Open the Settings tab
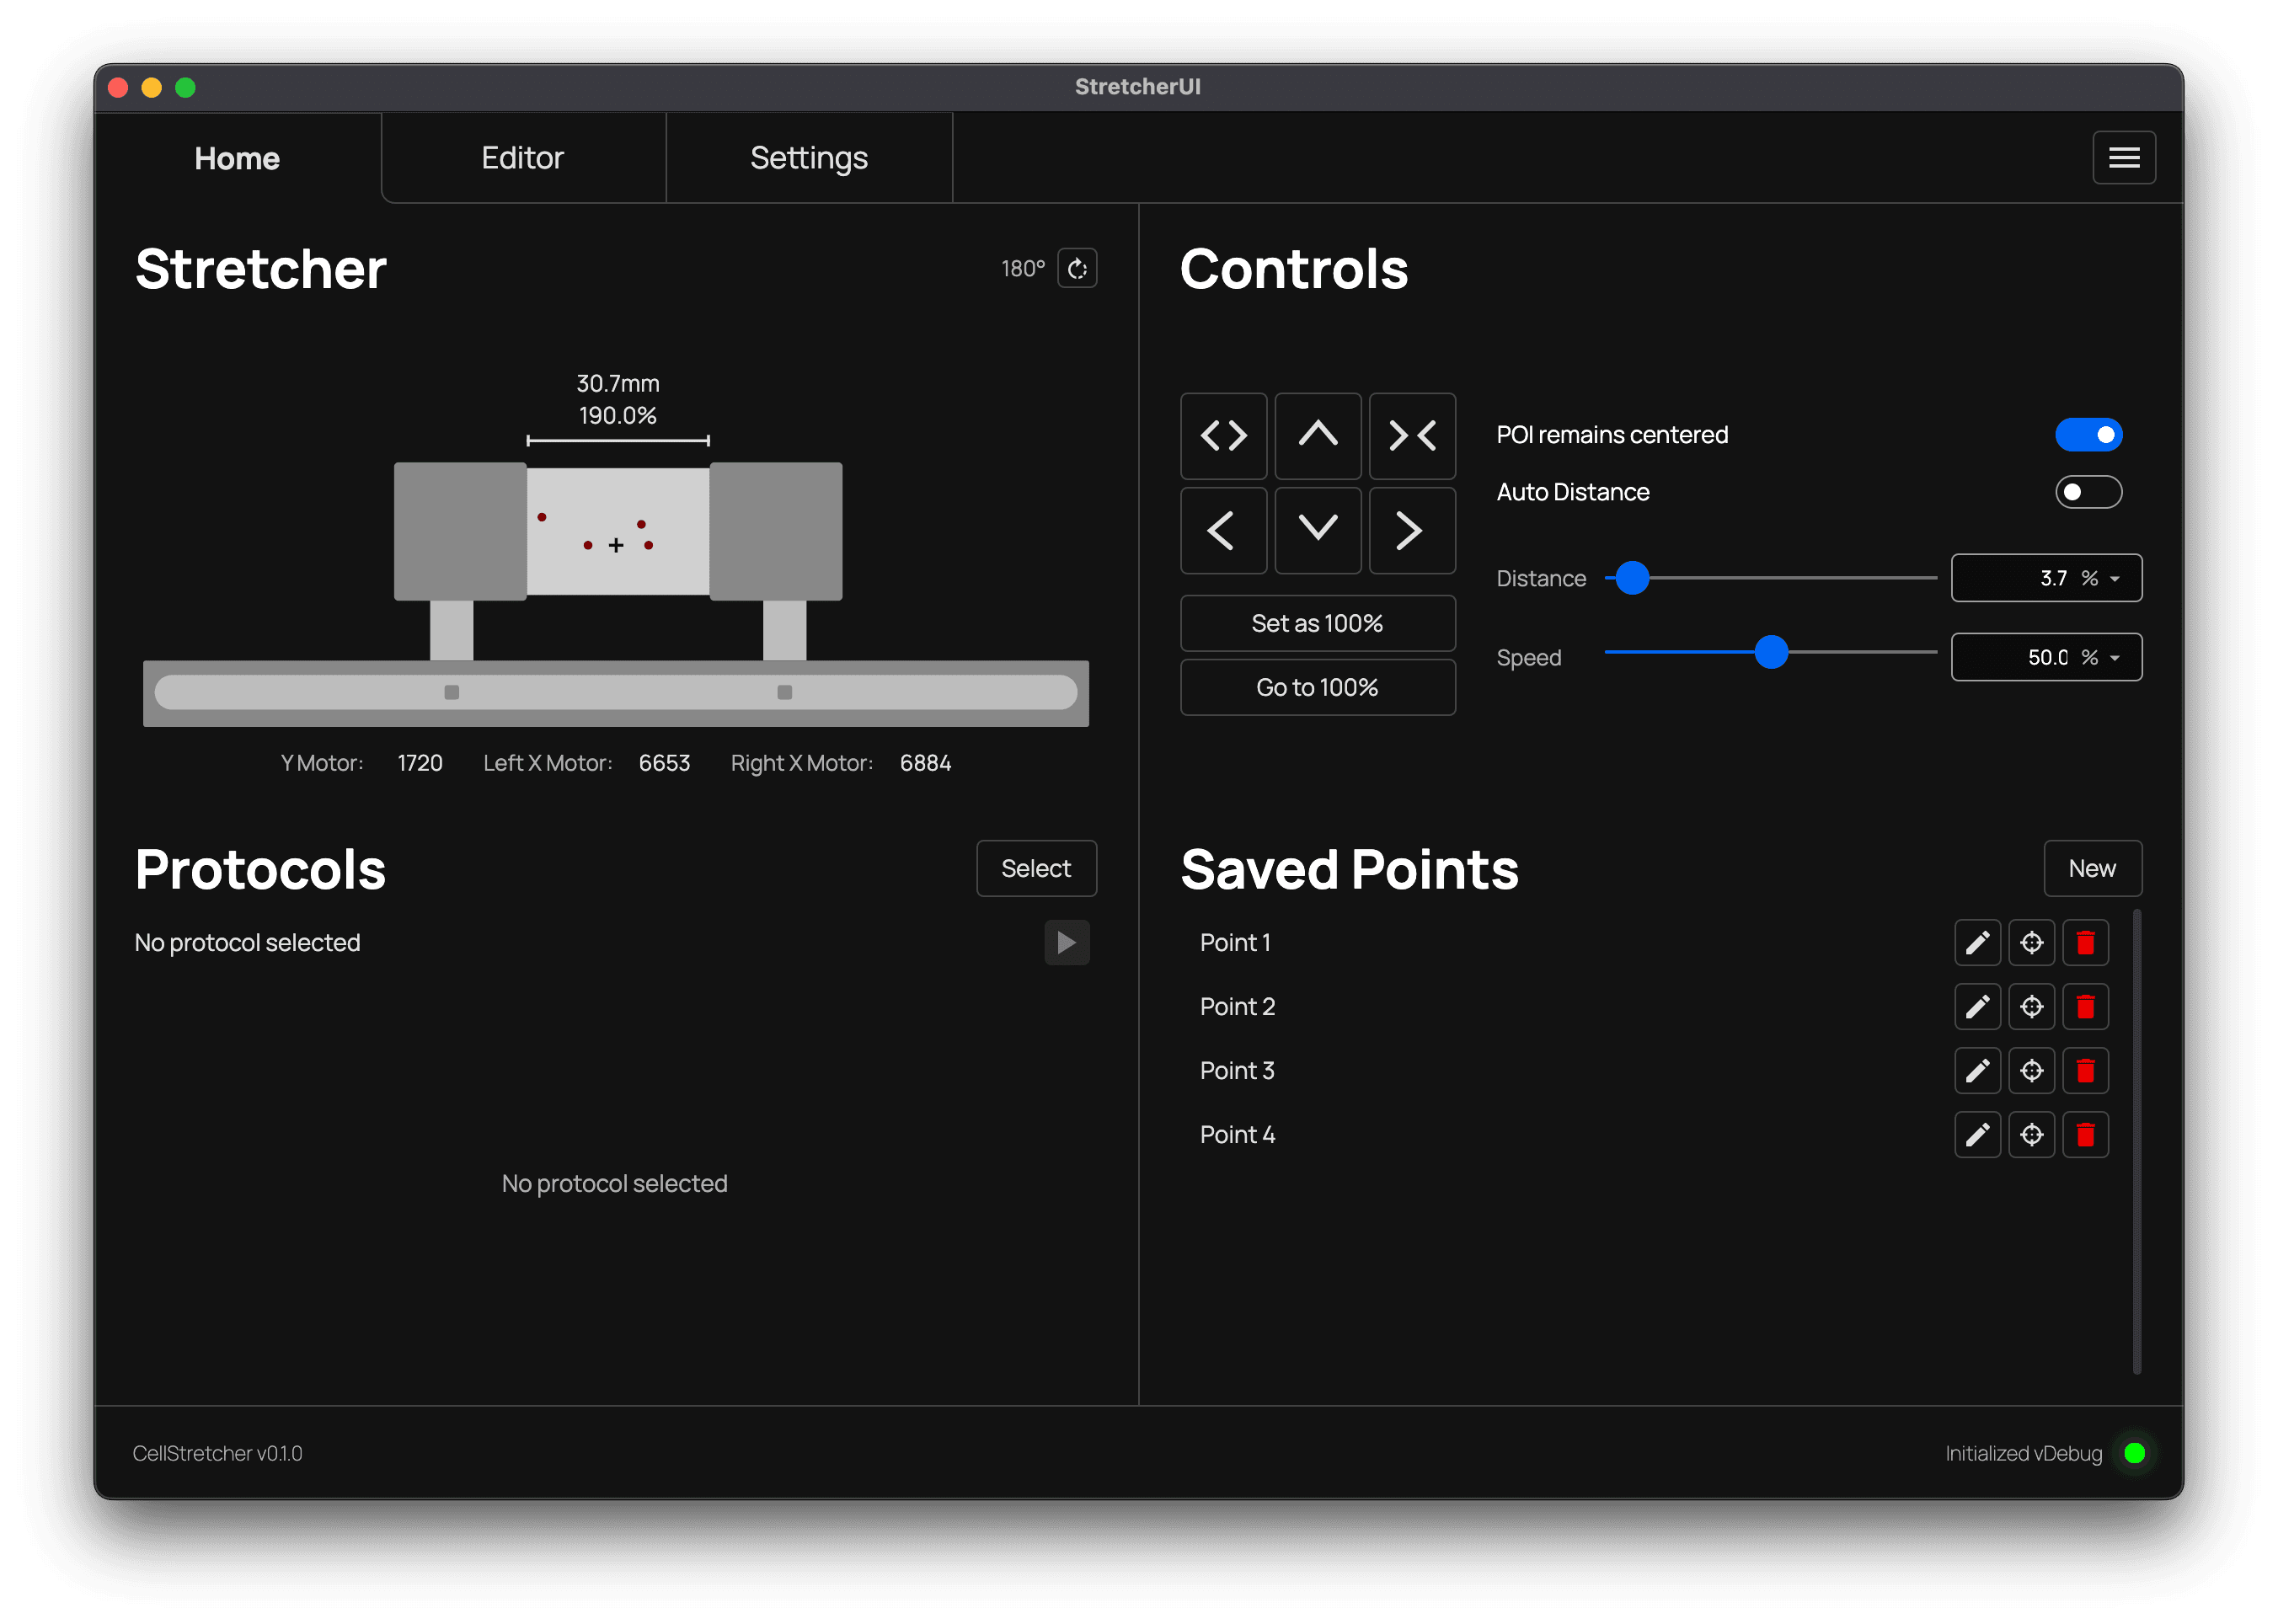Screen dimensions: 2278x1624 coord(808,158)
